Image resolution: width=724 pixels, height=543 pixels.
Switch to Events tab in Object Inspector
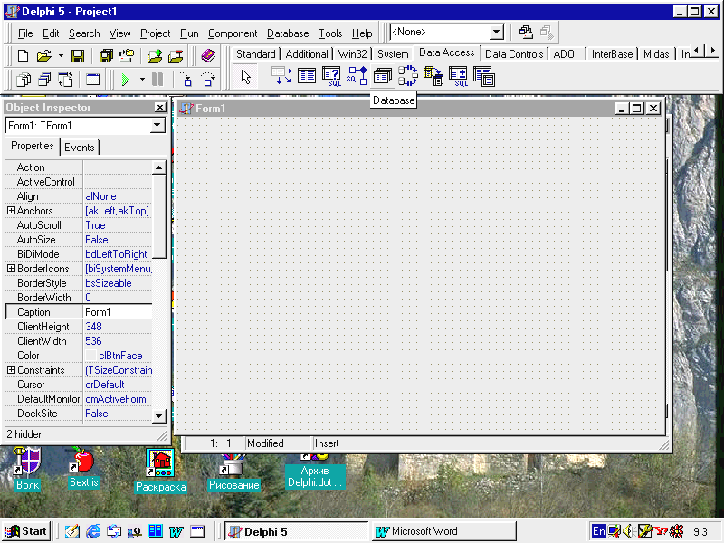click(80, 148)
